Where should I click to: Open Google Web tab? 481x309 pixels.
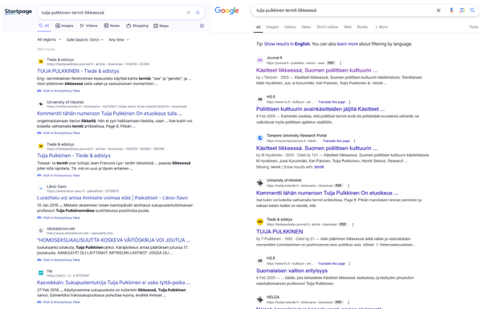click(x=348, y=27)
